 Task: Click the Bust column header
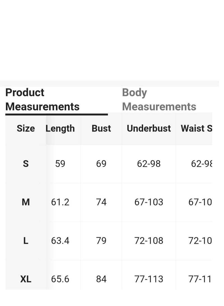click(101, 128)
